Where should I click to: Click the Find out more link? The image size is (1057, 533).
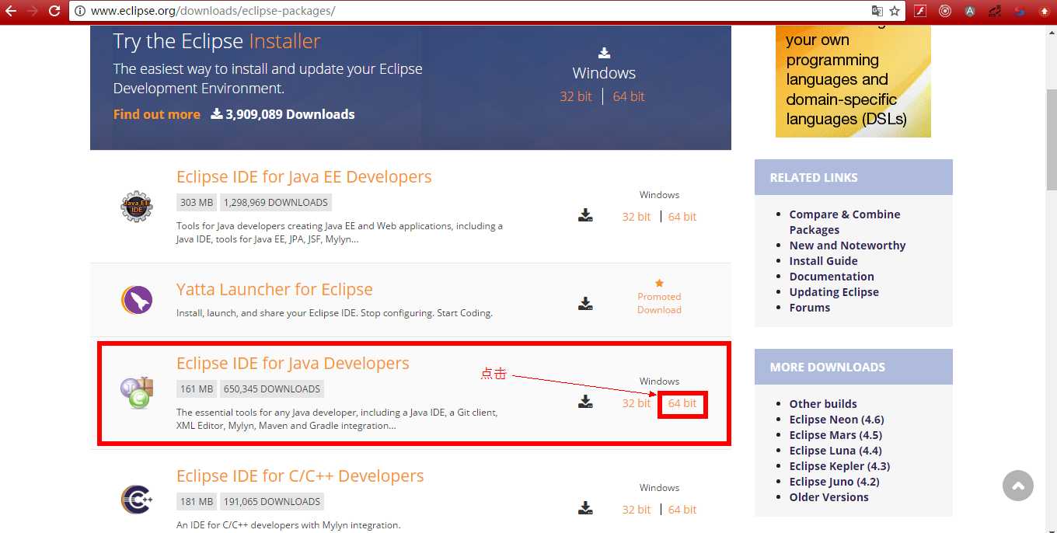pyautogui.click(x=157, y=114)
